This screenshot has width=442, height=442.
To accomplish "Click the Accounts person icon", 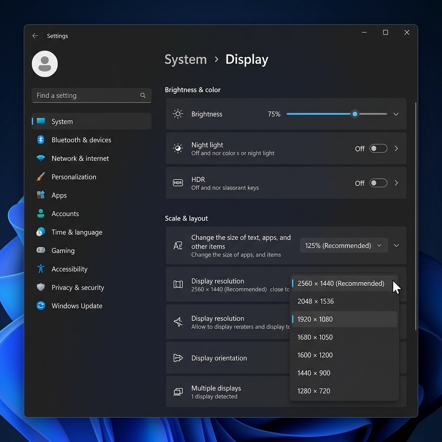I will (x=41, y=213).
